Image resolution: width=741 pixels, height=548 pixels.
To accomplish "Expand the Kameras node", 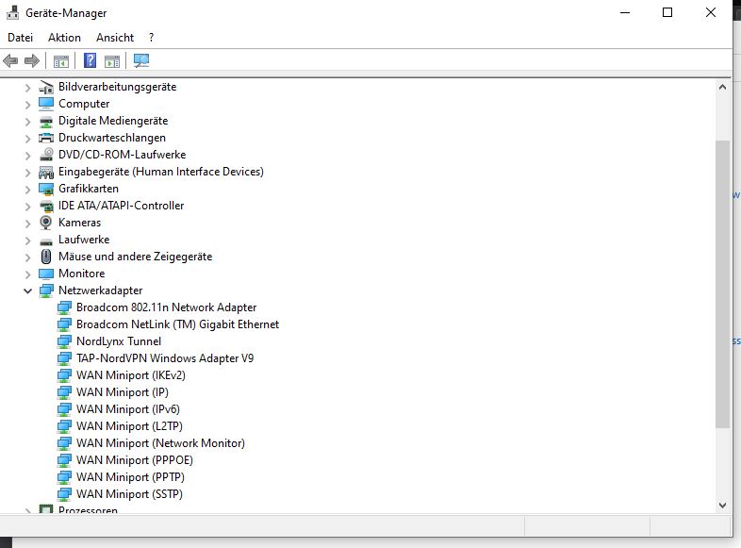I will click(27, 224).
